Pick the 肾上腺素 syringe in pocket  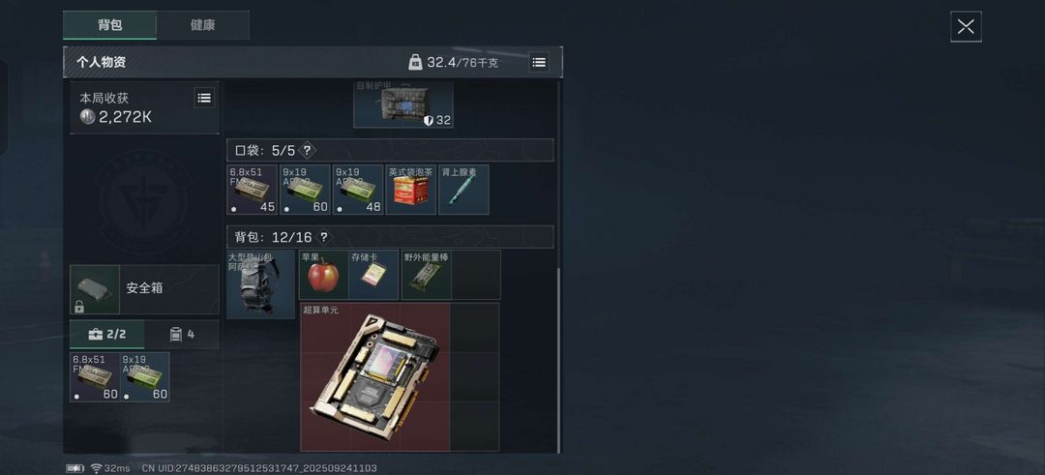[463, 190]
